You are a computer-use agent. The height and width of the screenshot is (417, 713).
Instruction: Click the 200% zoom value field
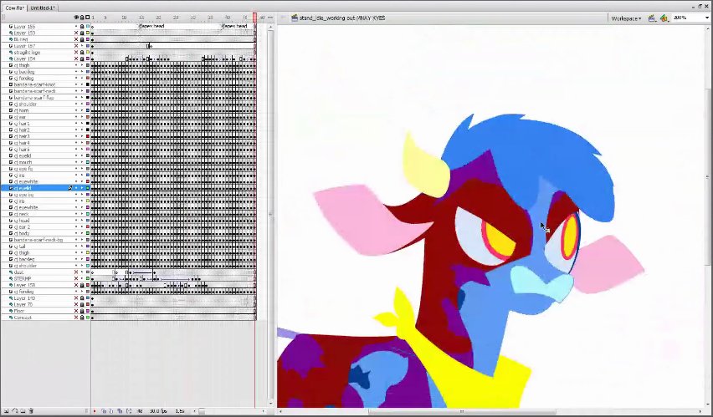(688, 18)
